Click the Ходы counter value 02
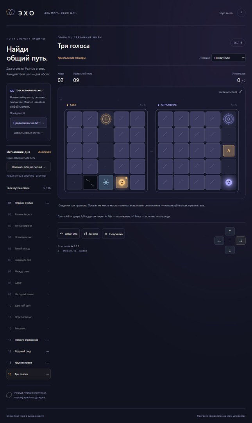This screenshot has height=423, width=252. coord(61,80)
